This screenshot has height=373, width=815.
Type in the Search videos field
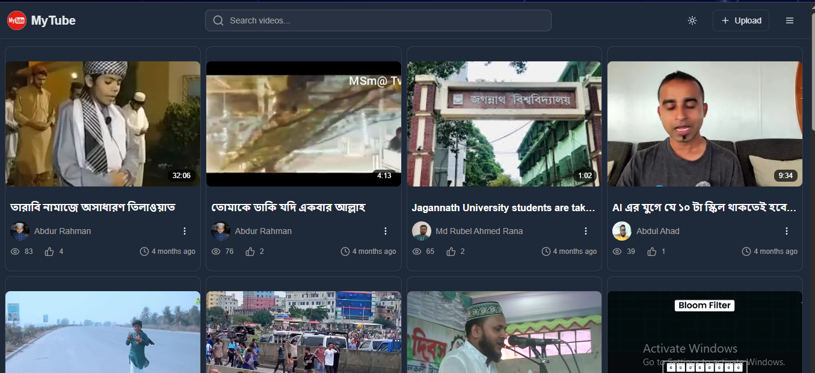pos(385,20)
